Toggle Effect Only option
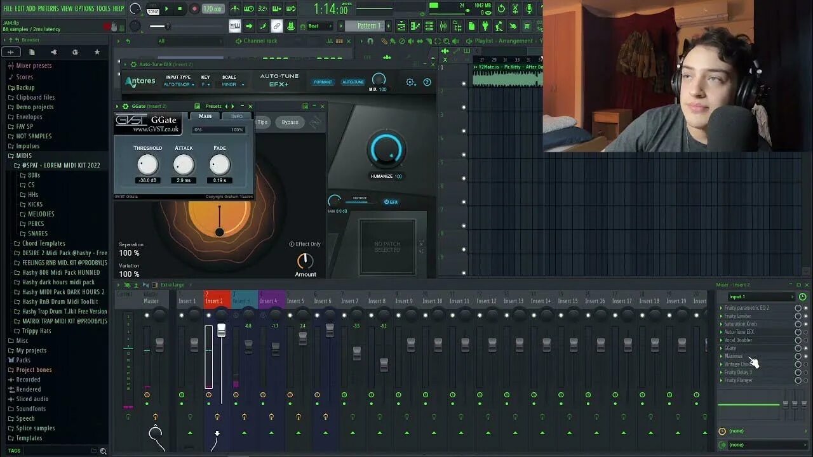Screen dimensions: 813x457 click(x=305, y=244)
